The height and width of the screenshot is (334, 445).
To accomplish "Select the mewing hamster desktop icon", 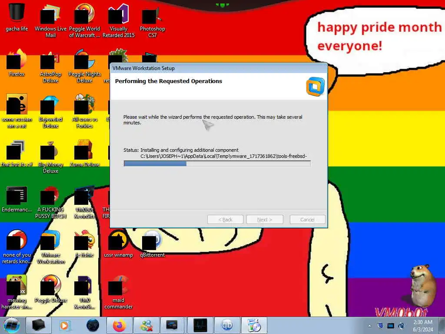I will (x=17, y=292).
